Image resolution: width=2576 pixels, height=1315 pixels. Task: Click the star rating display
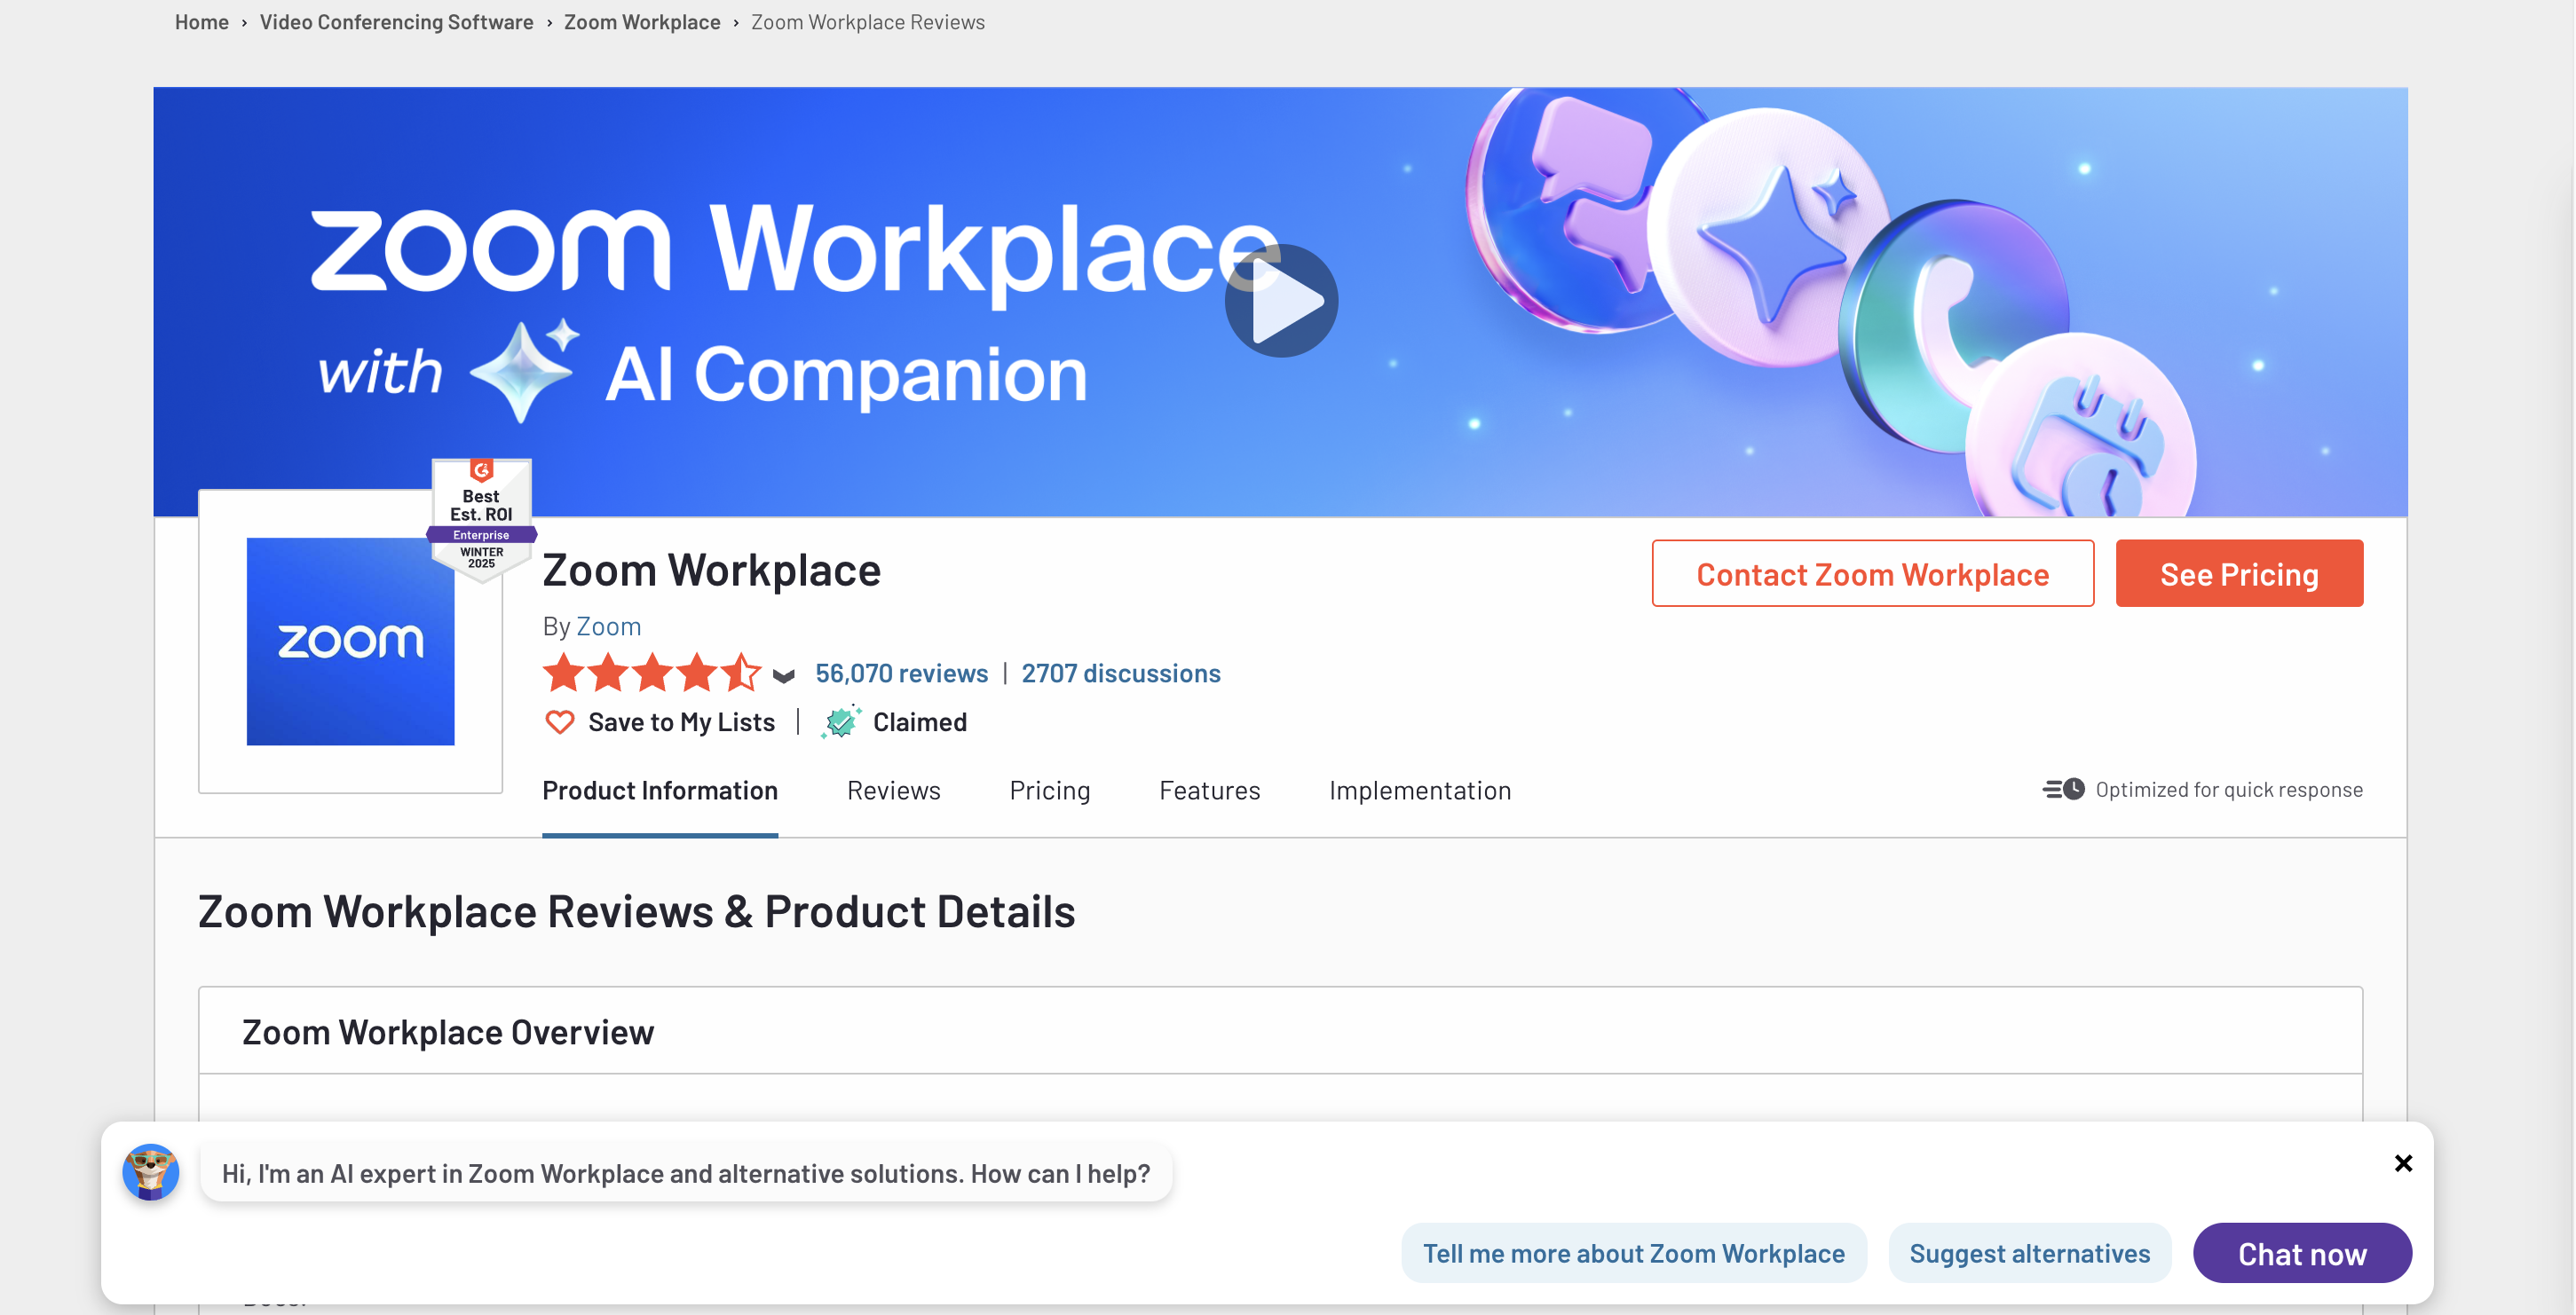pos(651,673)
